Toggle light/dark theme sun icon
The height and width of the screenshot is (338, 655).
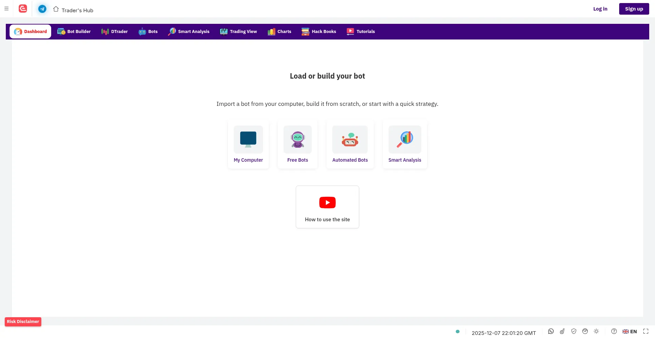pos(596,331)
